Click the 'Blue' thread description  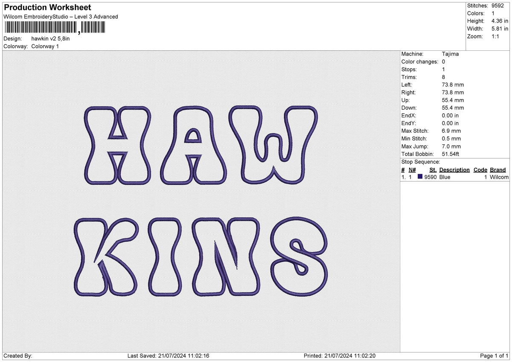pos(445,177)
